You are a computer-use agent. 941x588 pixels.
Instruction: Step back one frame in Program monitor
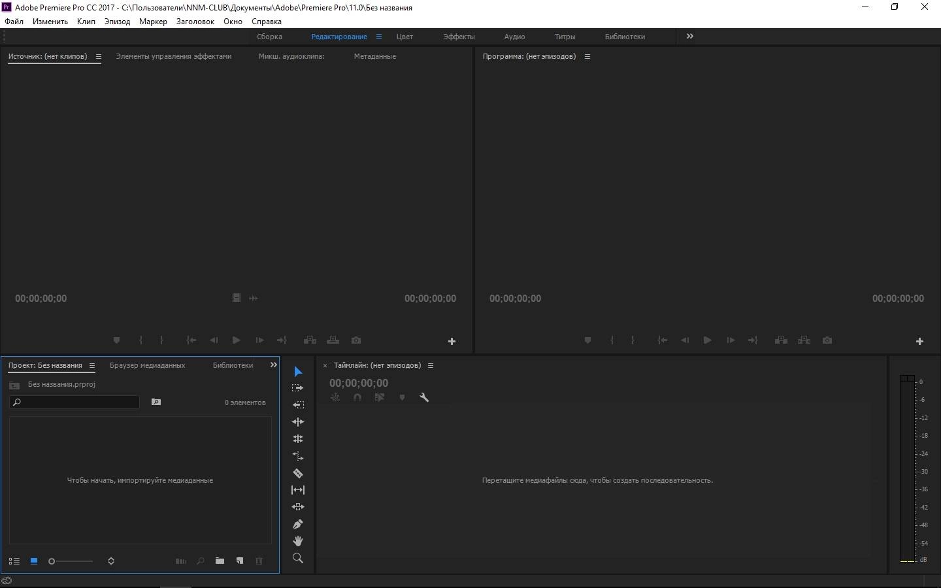coord(685,340)
